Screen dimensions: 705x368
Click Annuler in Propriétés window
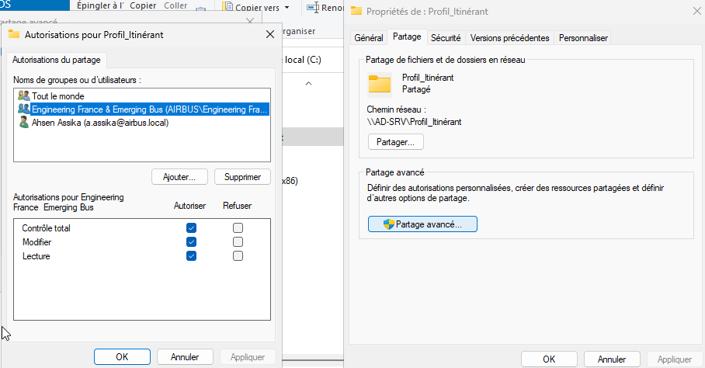coord(612,359)
